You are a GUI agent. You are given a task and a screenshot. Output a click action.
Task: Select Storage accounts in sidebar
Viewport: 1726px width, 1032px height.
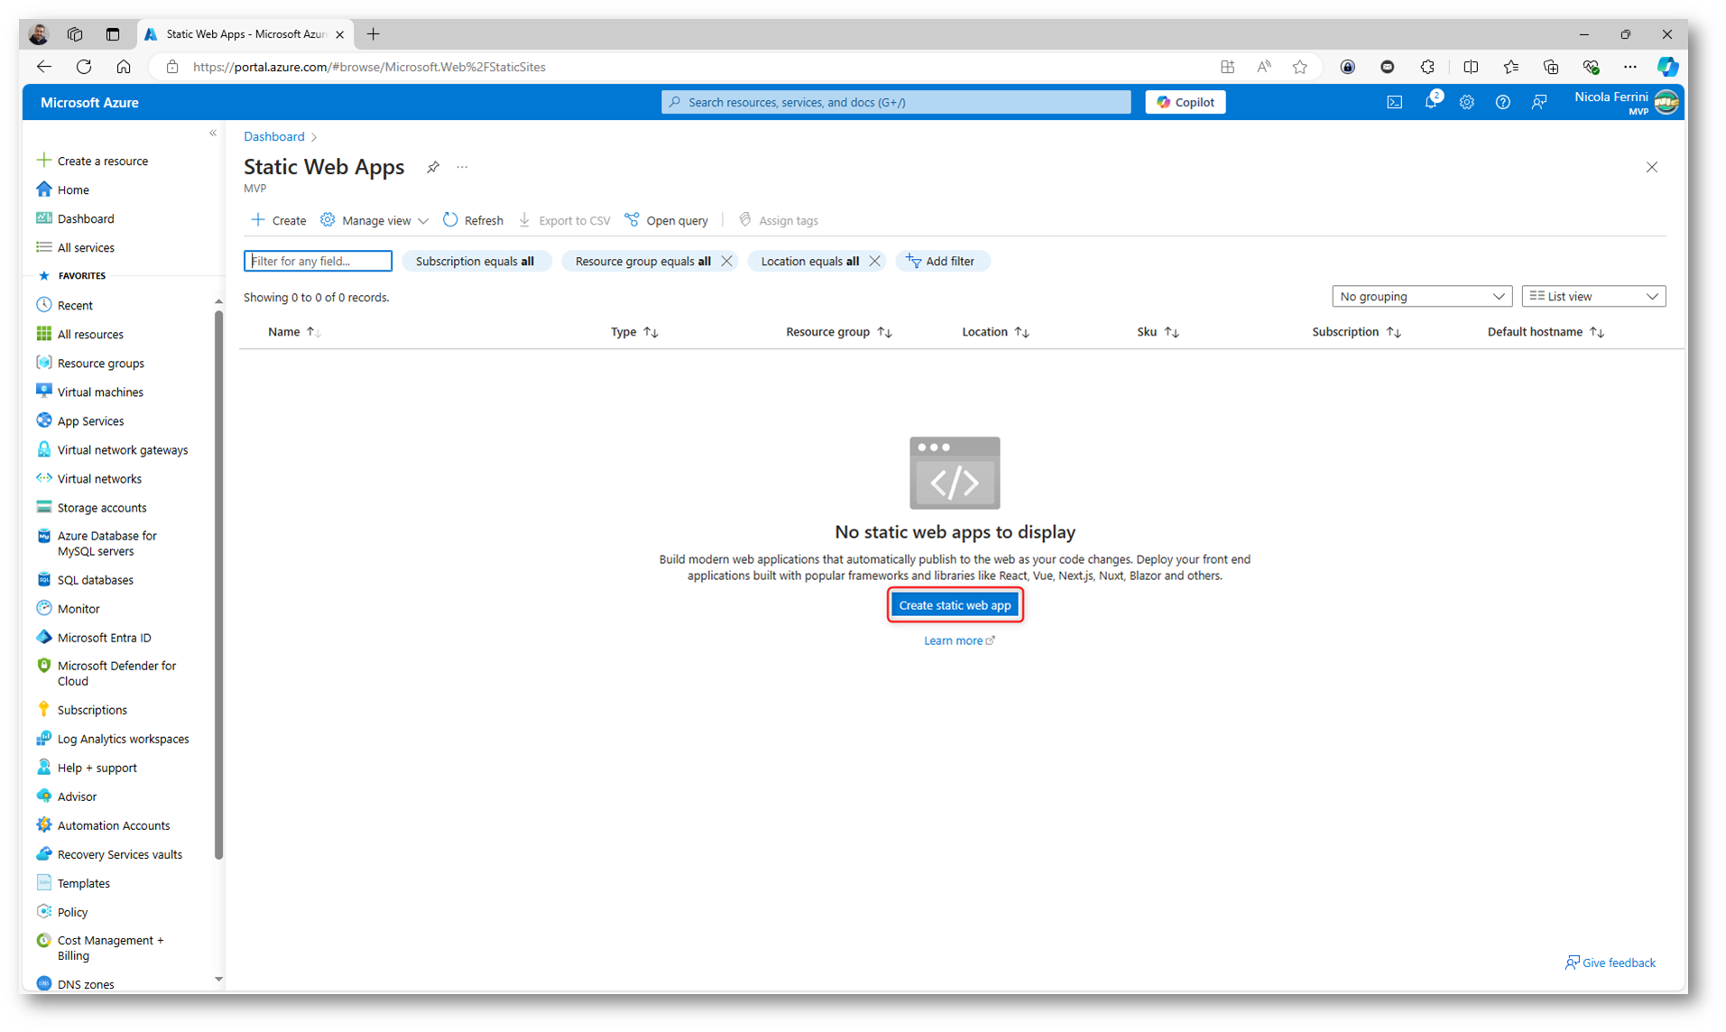point(101,507)
